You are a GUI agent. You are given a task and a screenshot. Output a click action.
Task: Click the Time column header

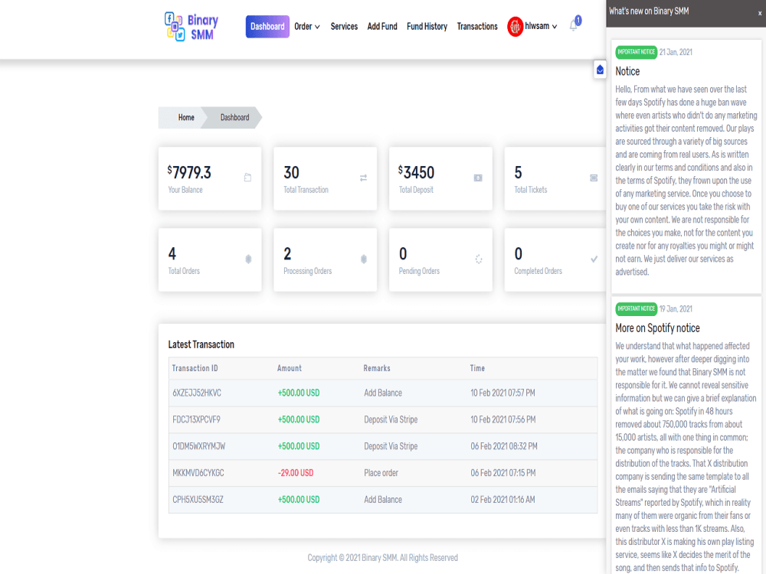click(477, 368)
